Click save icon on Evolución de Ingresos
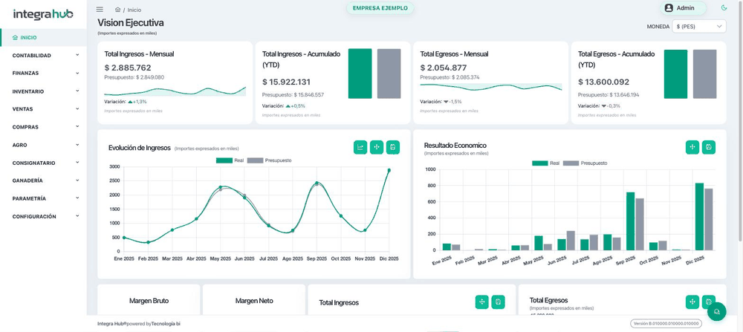Viewport: 743px width, 332px height. [x=393, y=147]
